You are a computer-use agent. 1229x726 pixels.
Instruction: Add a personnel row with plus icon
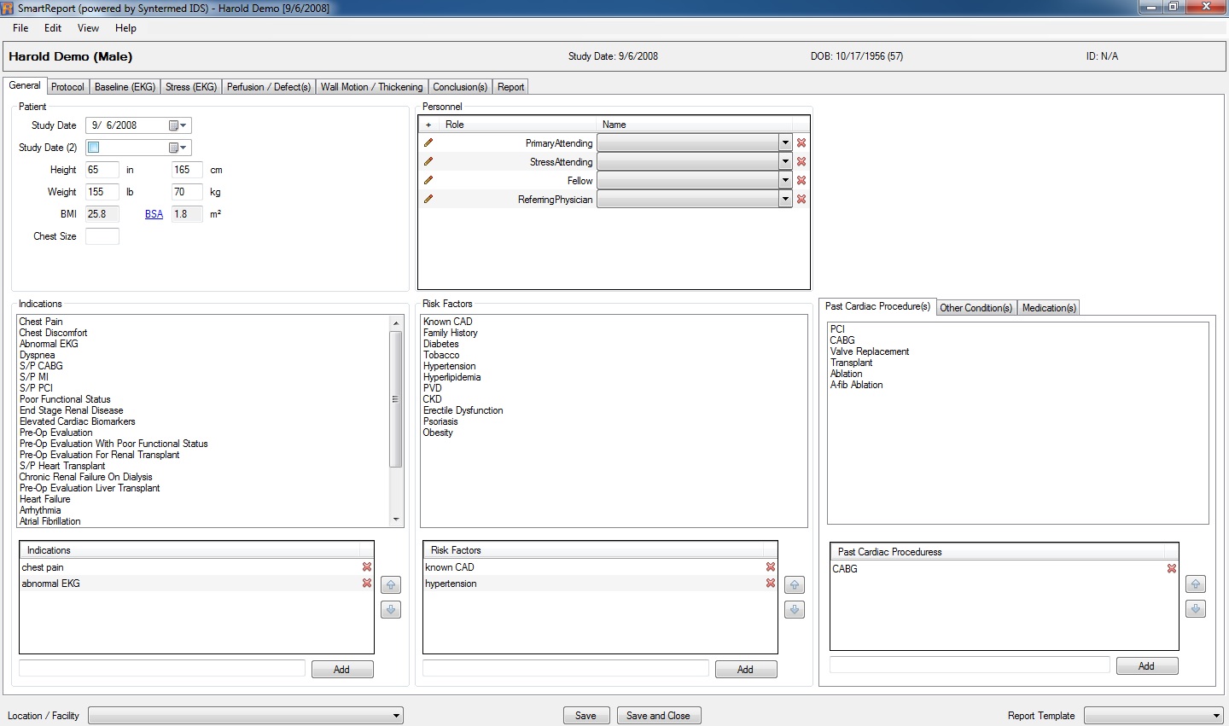pyautogui.click(x=428, y=125)
